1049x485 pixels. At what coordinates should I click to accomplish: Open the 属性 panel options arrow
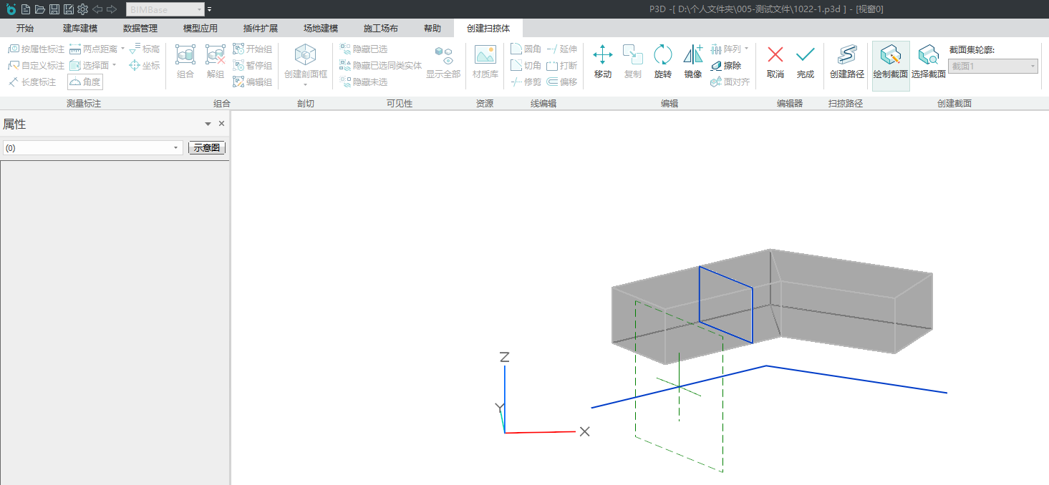[208, 124]
